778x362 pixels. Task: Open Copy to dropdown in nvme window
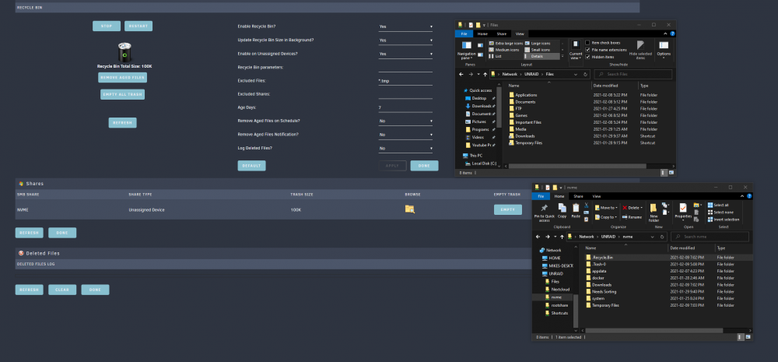[x=606, y=217]
